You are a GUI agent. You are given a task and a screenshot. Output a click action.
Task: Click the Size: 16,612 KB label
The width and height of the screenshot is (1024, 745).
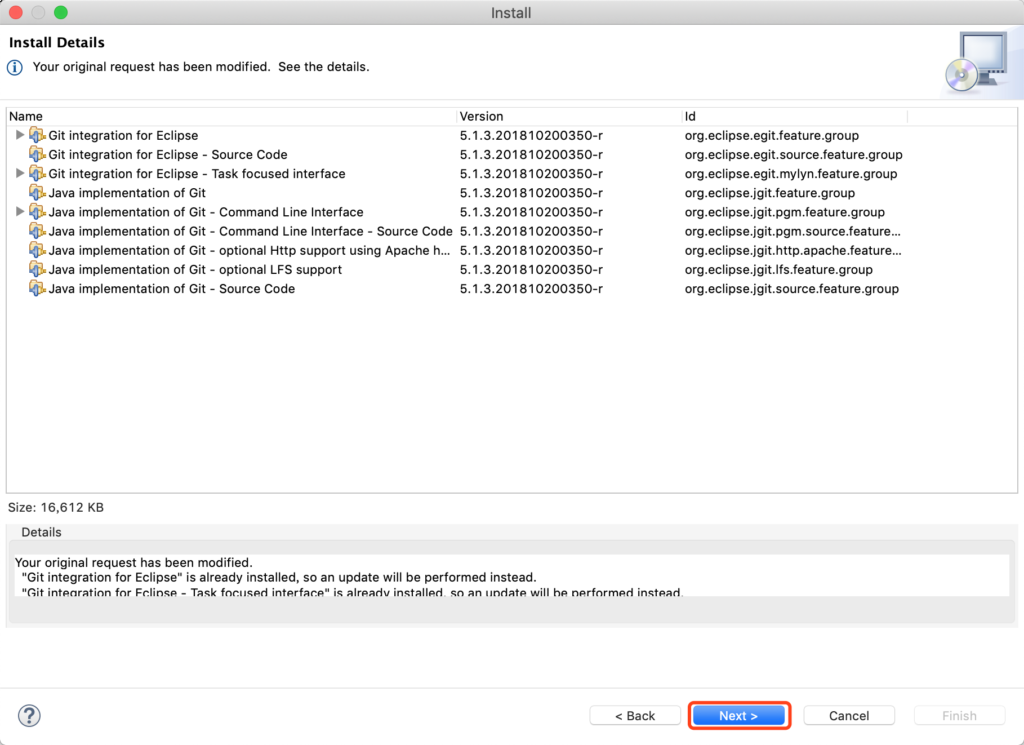[x=56, y=507]
